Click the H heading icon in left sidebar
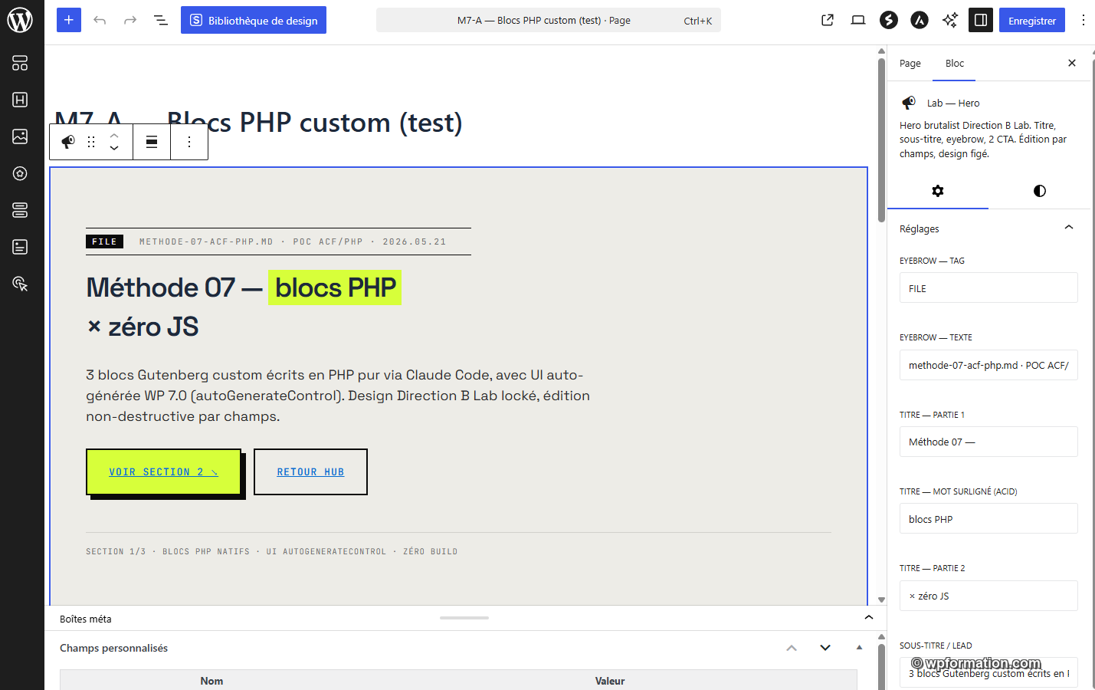The height and width of the screenshot is (690, 1095). pyautogui.click(x=21, y=100)
